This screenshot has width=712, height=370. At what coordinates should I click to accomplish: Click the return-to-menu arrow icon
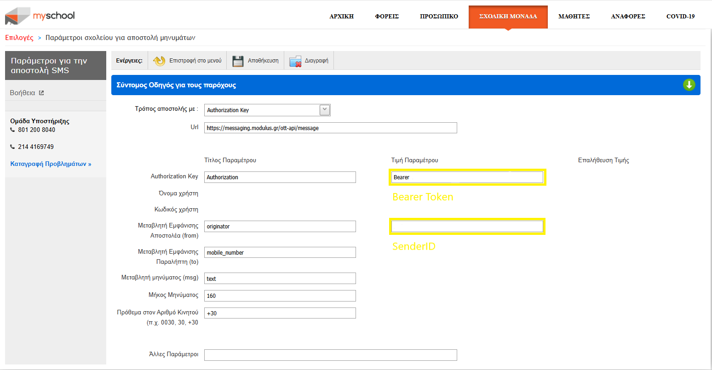(159, 61)
